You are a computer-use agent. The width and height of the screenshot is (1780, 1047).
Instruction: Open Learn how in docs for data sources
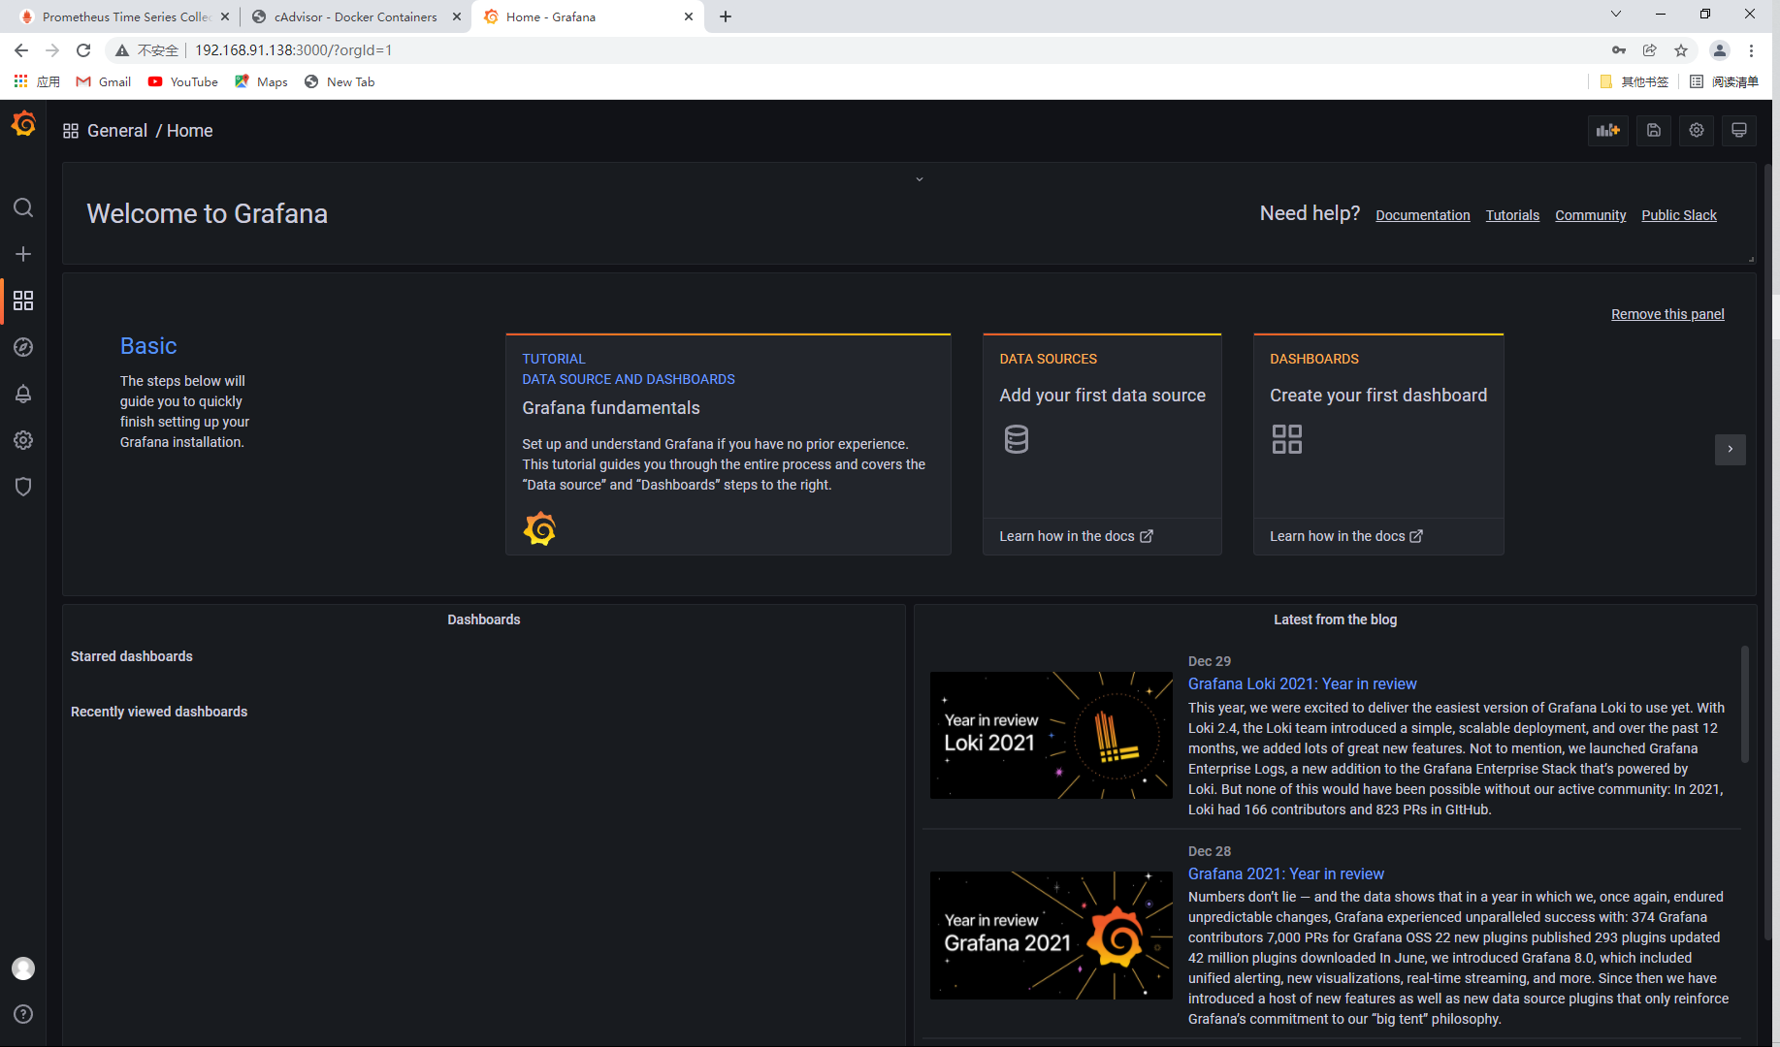tap(1077, 536)
